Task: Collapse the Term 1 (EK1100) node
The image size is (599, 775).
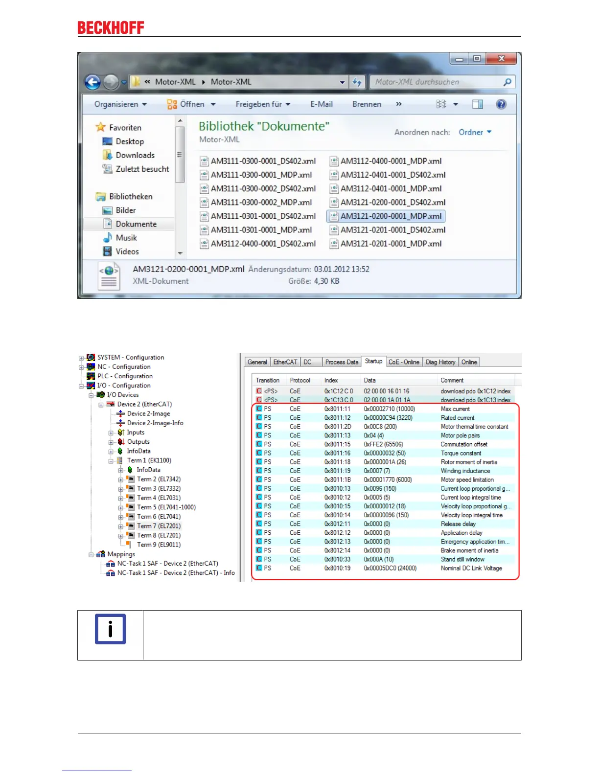Action: pyautogui.click(x=111, y=461)
